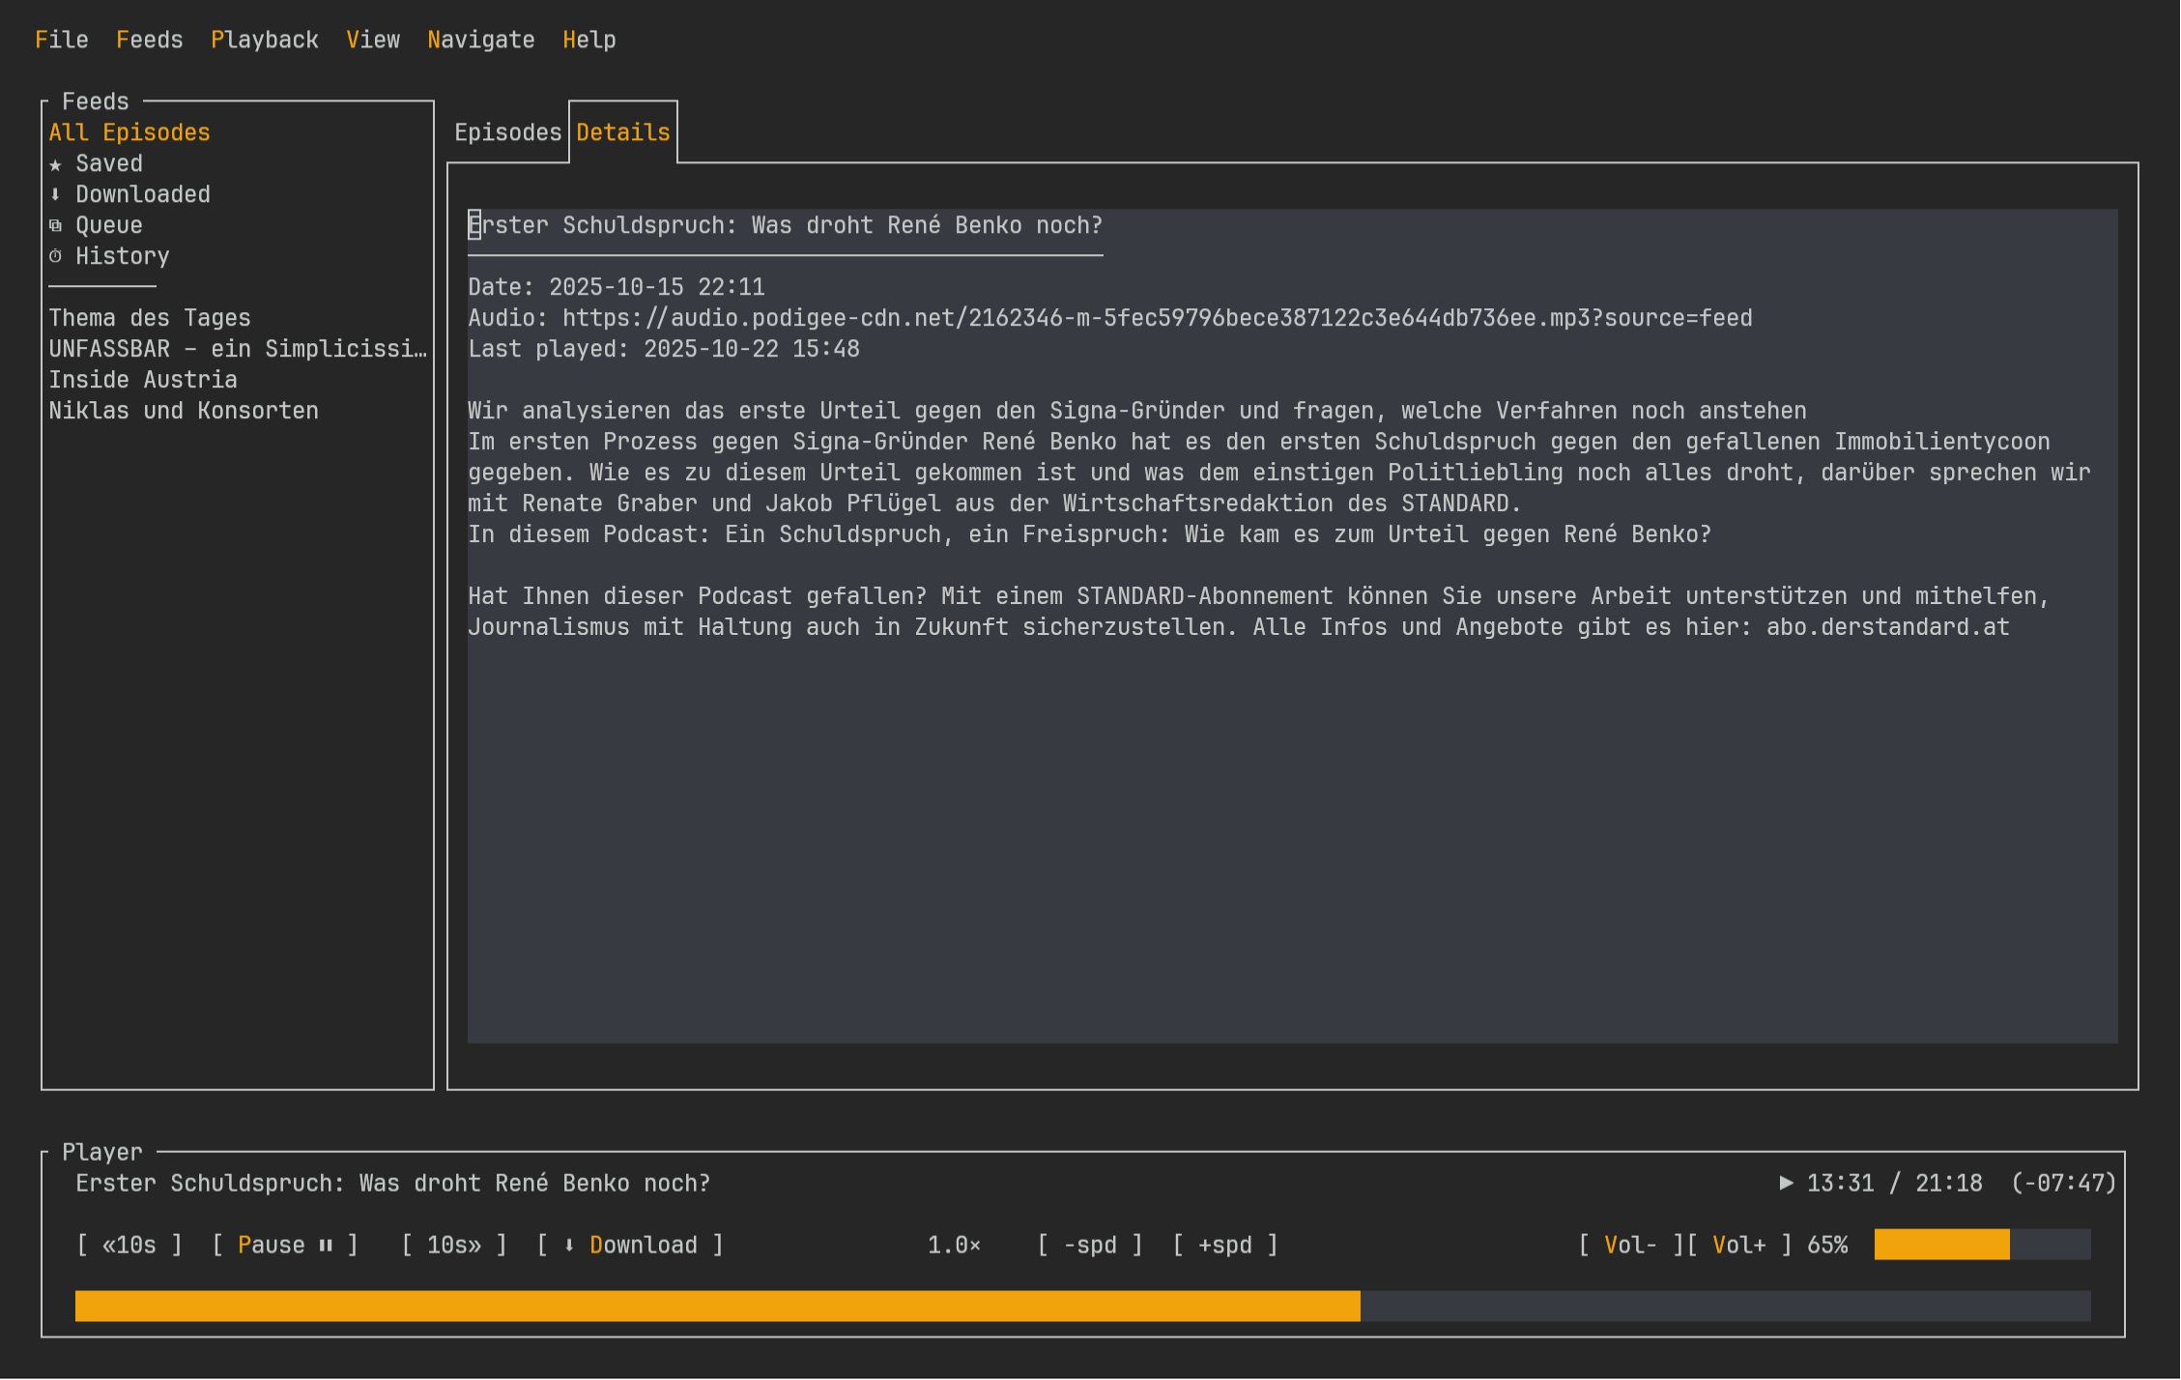
Task: Click the download arrow icon for Downloaded
Action: pyautogui.click(x=56, y=194)
